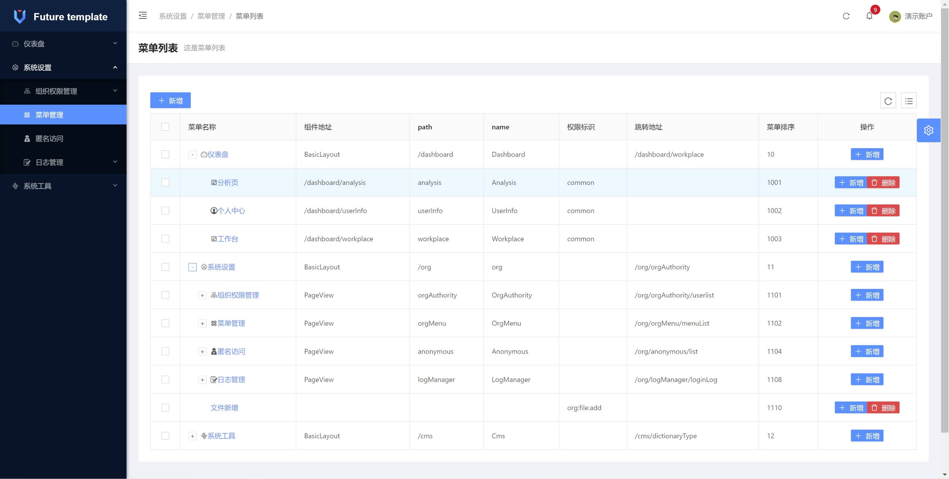Expand the 系统工具 tree row
Image resolution: width=949 pixels, height=479 pixels.
(x=192, y=436)
